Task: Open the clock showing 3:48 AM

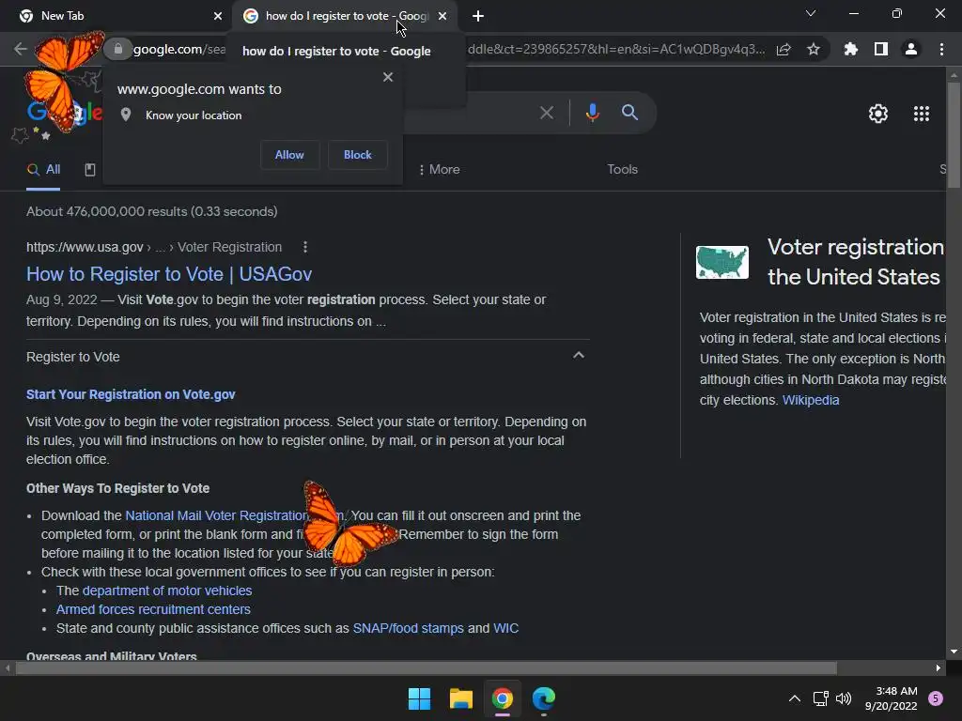Action: tap(892, 698)
